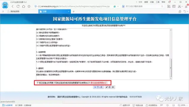This screenshot has height=107, width=189.
Task: Switch to the 国家能源局 tab
Action: [x=22, y=11]
